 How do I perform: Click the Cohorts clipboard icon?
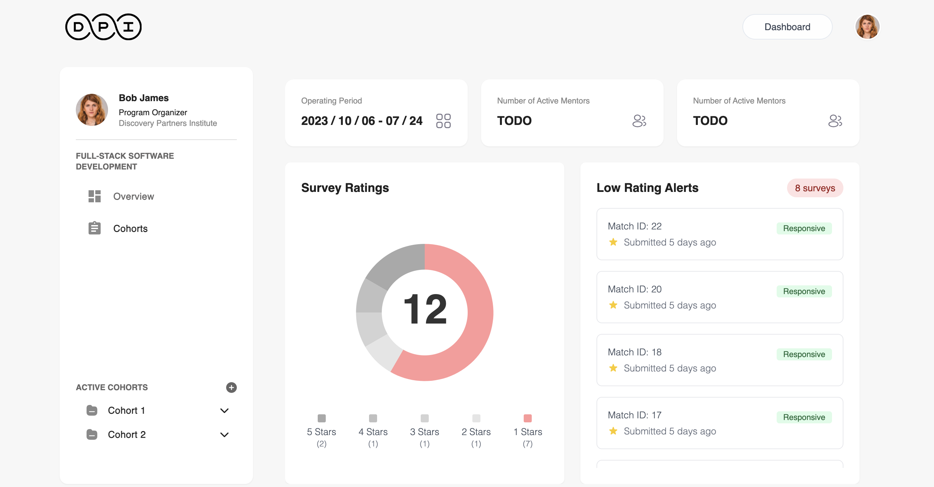(x=95, y=228)
